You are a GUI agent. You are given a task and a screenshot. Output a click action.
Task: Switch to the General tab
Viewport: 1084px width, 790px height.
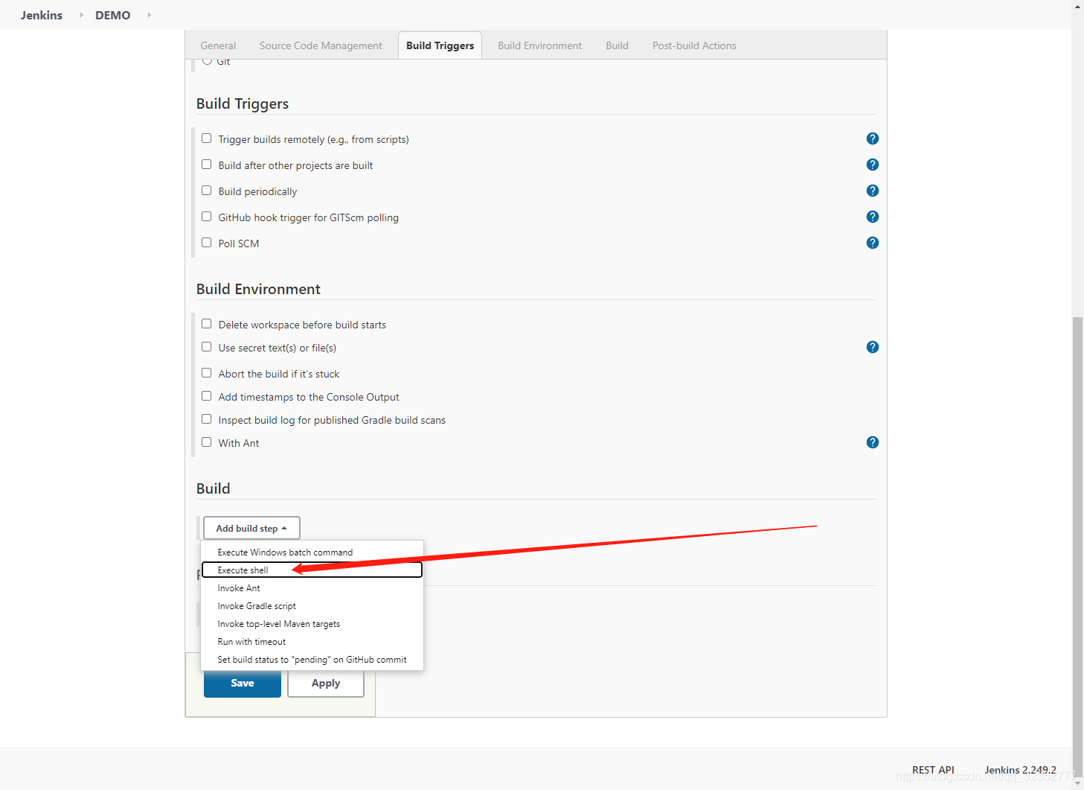[x=218, y=45]
